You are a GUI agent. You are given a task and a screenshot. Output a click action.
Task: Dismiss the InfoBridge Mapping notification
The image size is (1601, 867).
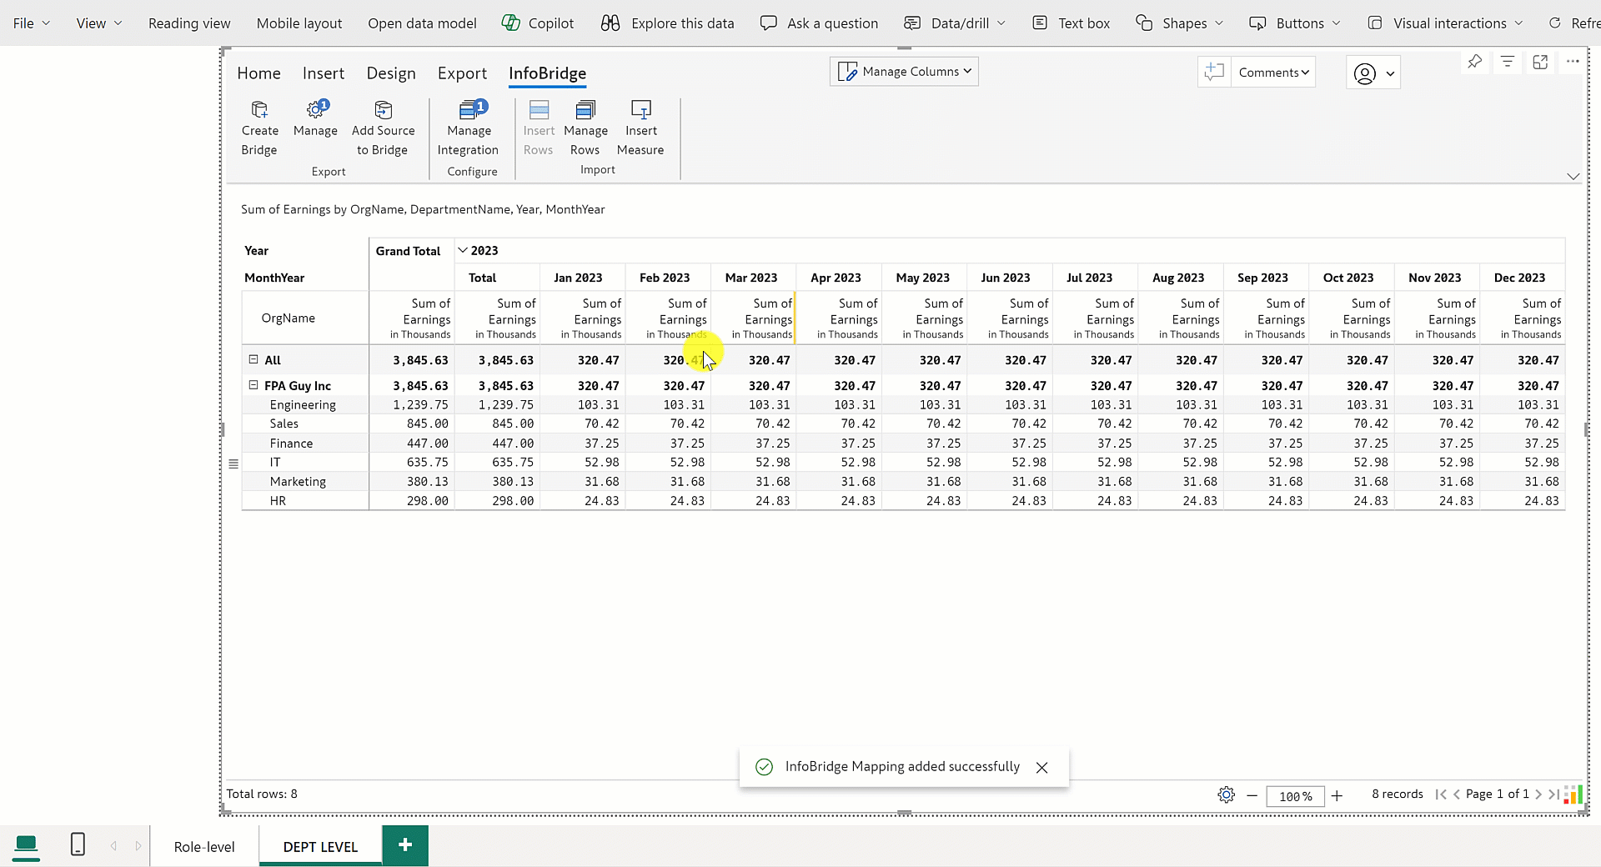click(1041, 768)
